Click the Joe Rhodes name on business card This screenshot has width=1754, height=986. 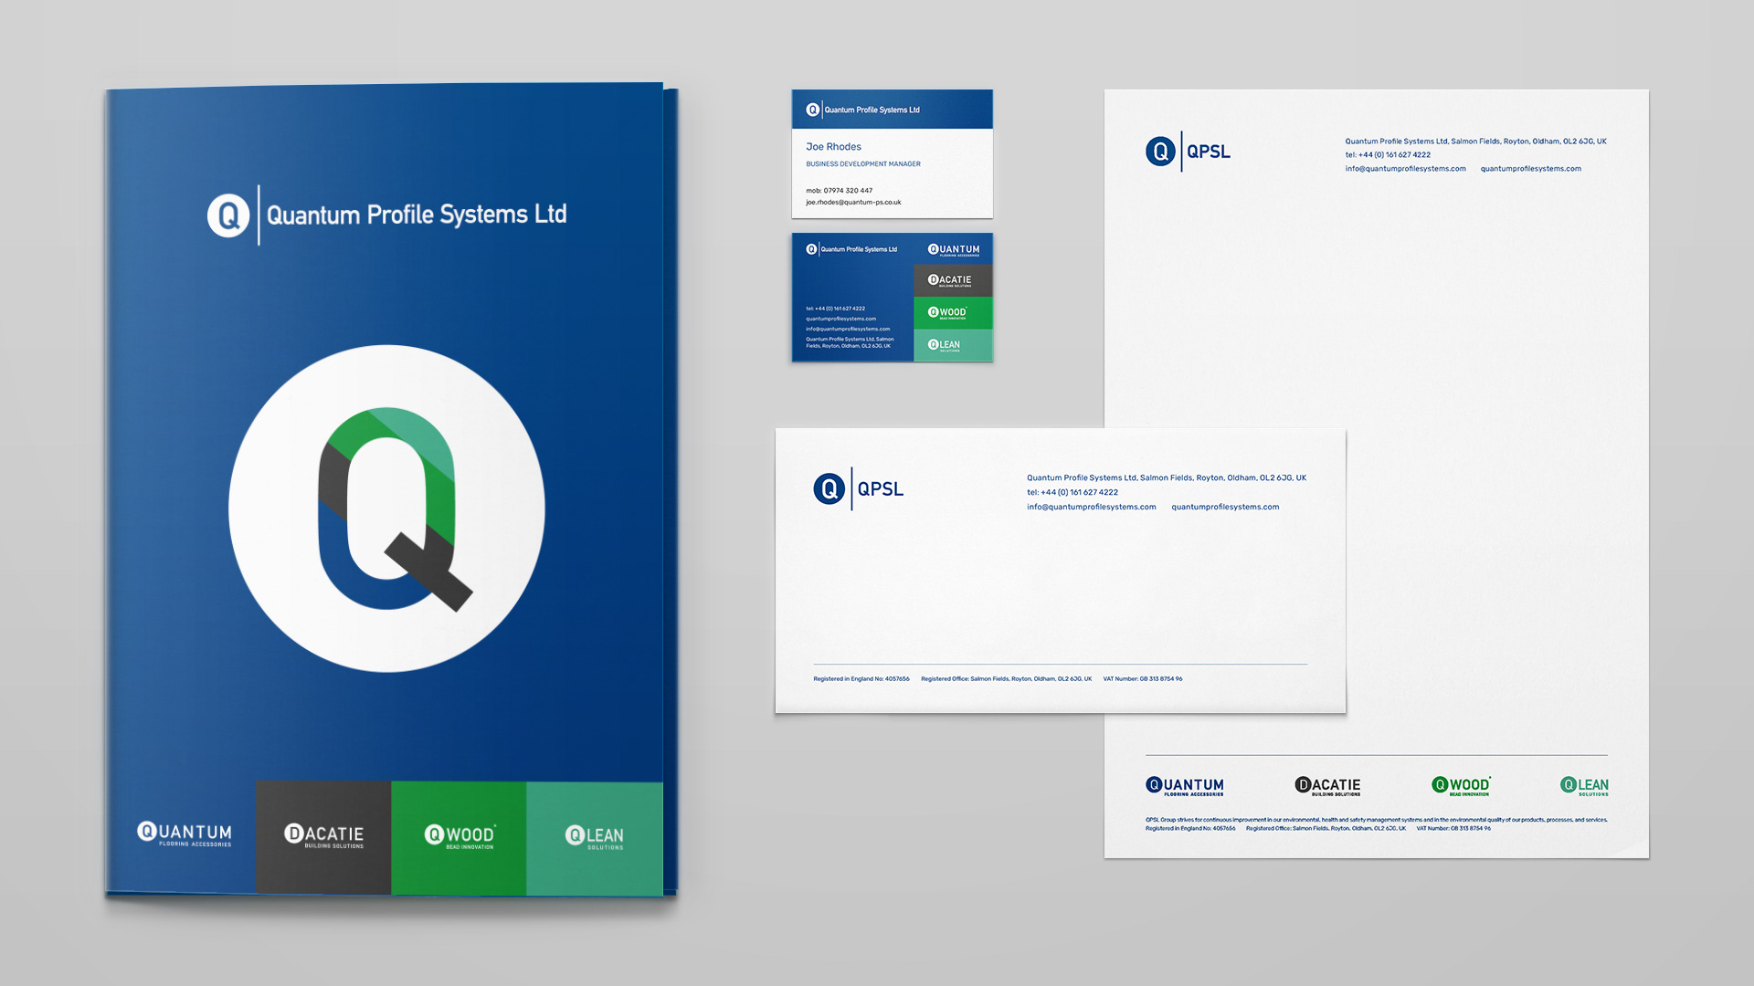pos(833,147)
